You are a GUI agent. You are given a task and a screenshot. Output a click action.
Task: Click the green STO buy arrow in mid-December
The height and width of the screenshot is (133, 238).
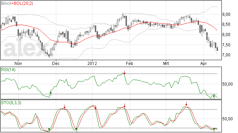click(x=77, y=130)
